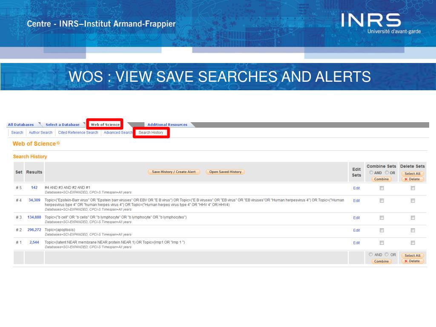This screenshot has width=436, height=327.
Task: Check combine checkbox for set #2
Action: pyautogui.click(x=382, y=230)
